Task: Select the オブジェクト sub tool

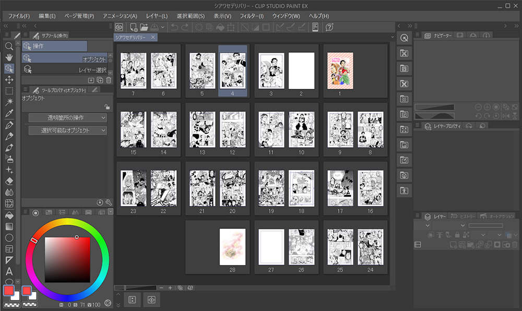Action: (x=65, y=58)
